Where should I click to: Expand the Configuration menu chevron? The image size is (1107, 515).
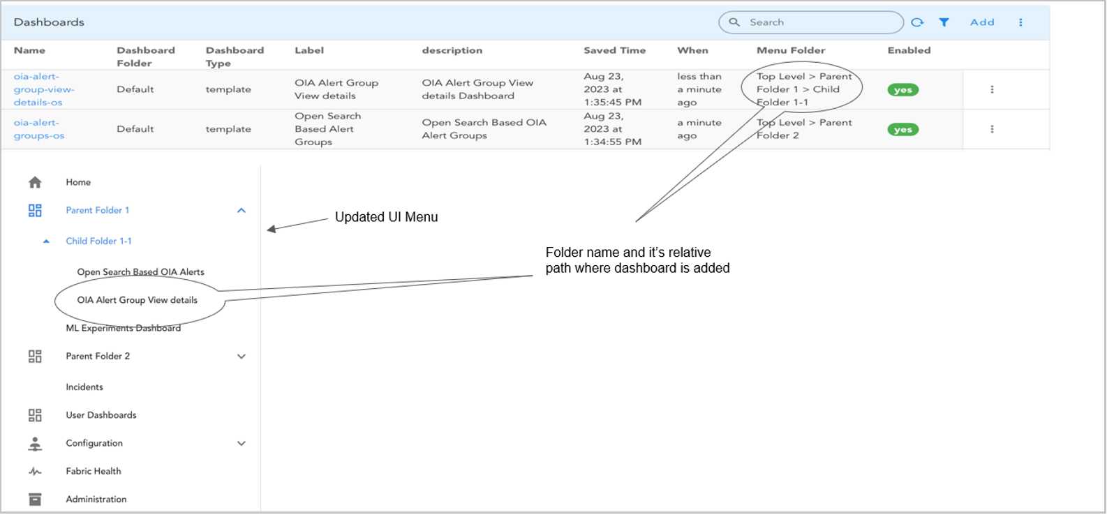(242, 443)
